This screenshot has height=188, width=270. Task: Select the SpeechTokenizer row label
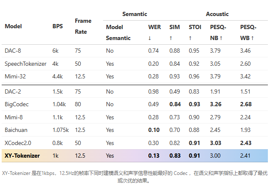click(26, 64)
